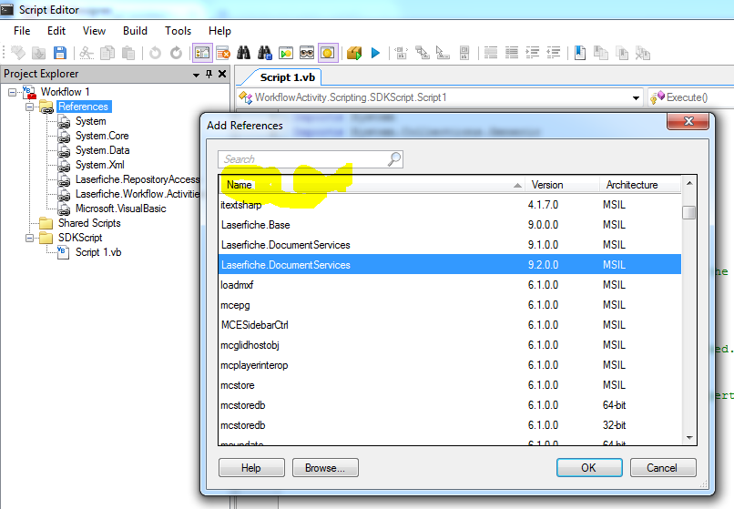Viewport: 734px width, 509px height.
Task: Select the itextsharp reference row
Action: click(450, 205)
